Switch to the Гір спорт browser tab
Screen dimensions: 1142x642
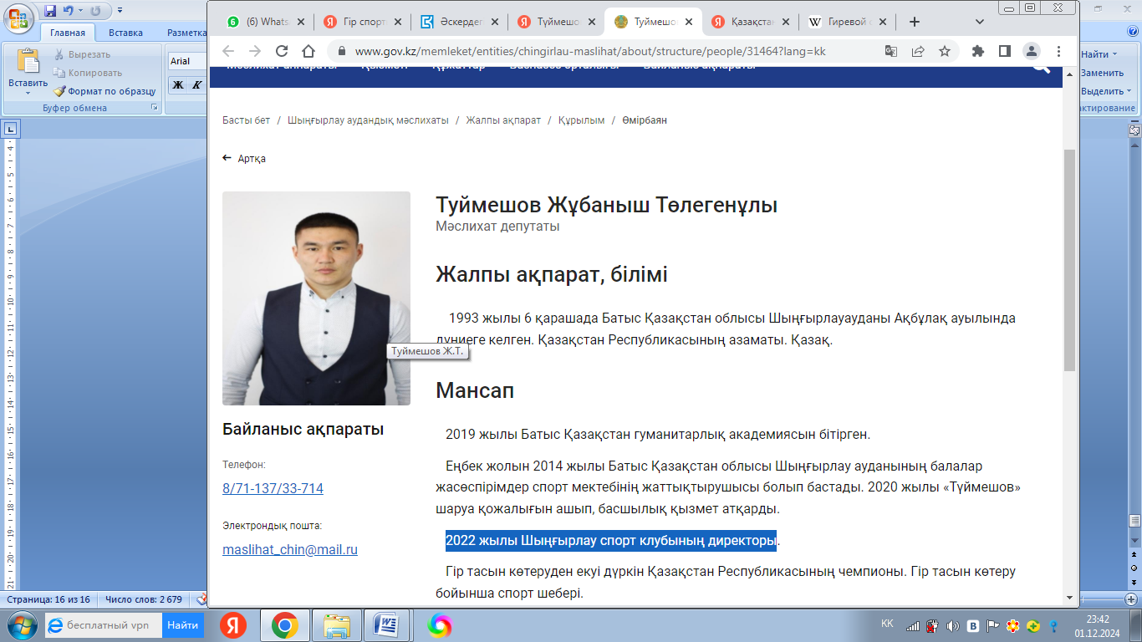(x=364, y=23)
